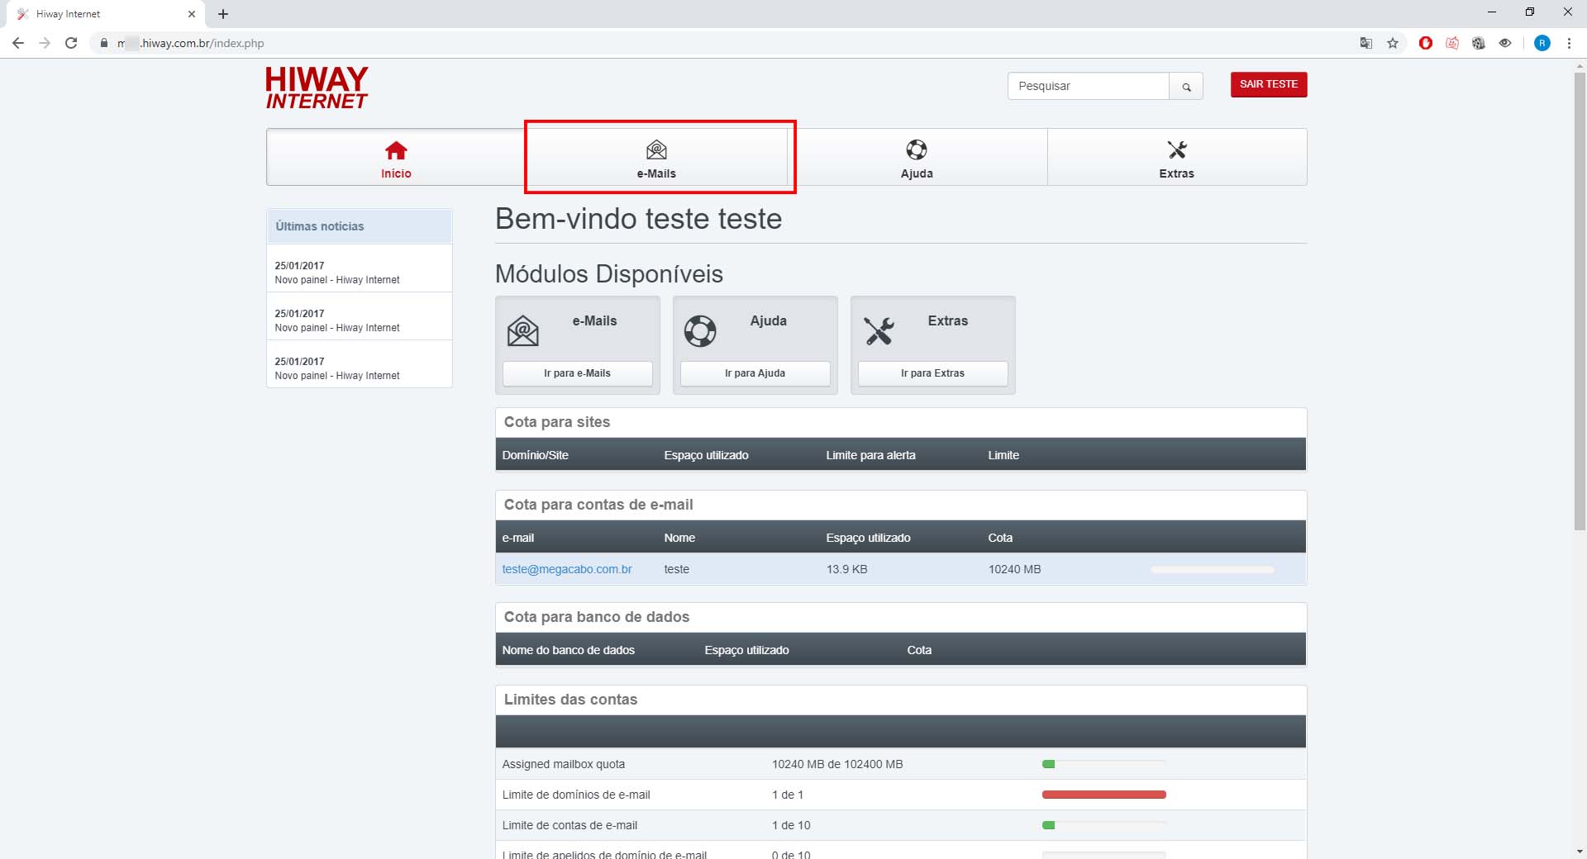Click the site lock padlock icon
The height and width of the screenshot is (859, 1587).
(104, 43)
